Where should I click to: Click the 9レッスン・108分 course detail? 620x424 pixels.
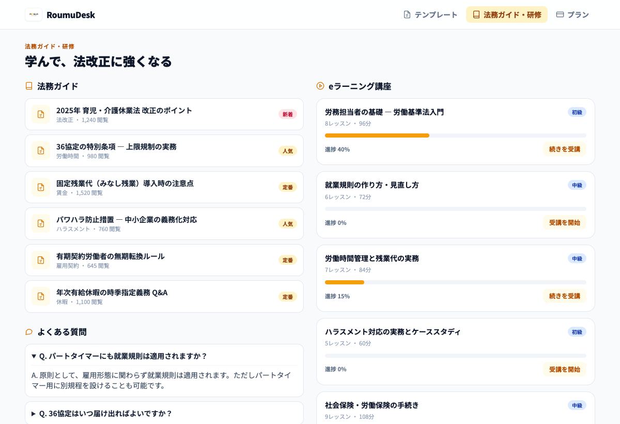click(350, 417)
